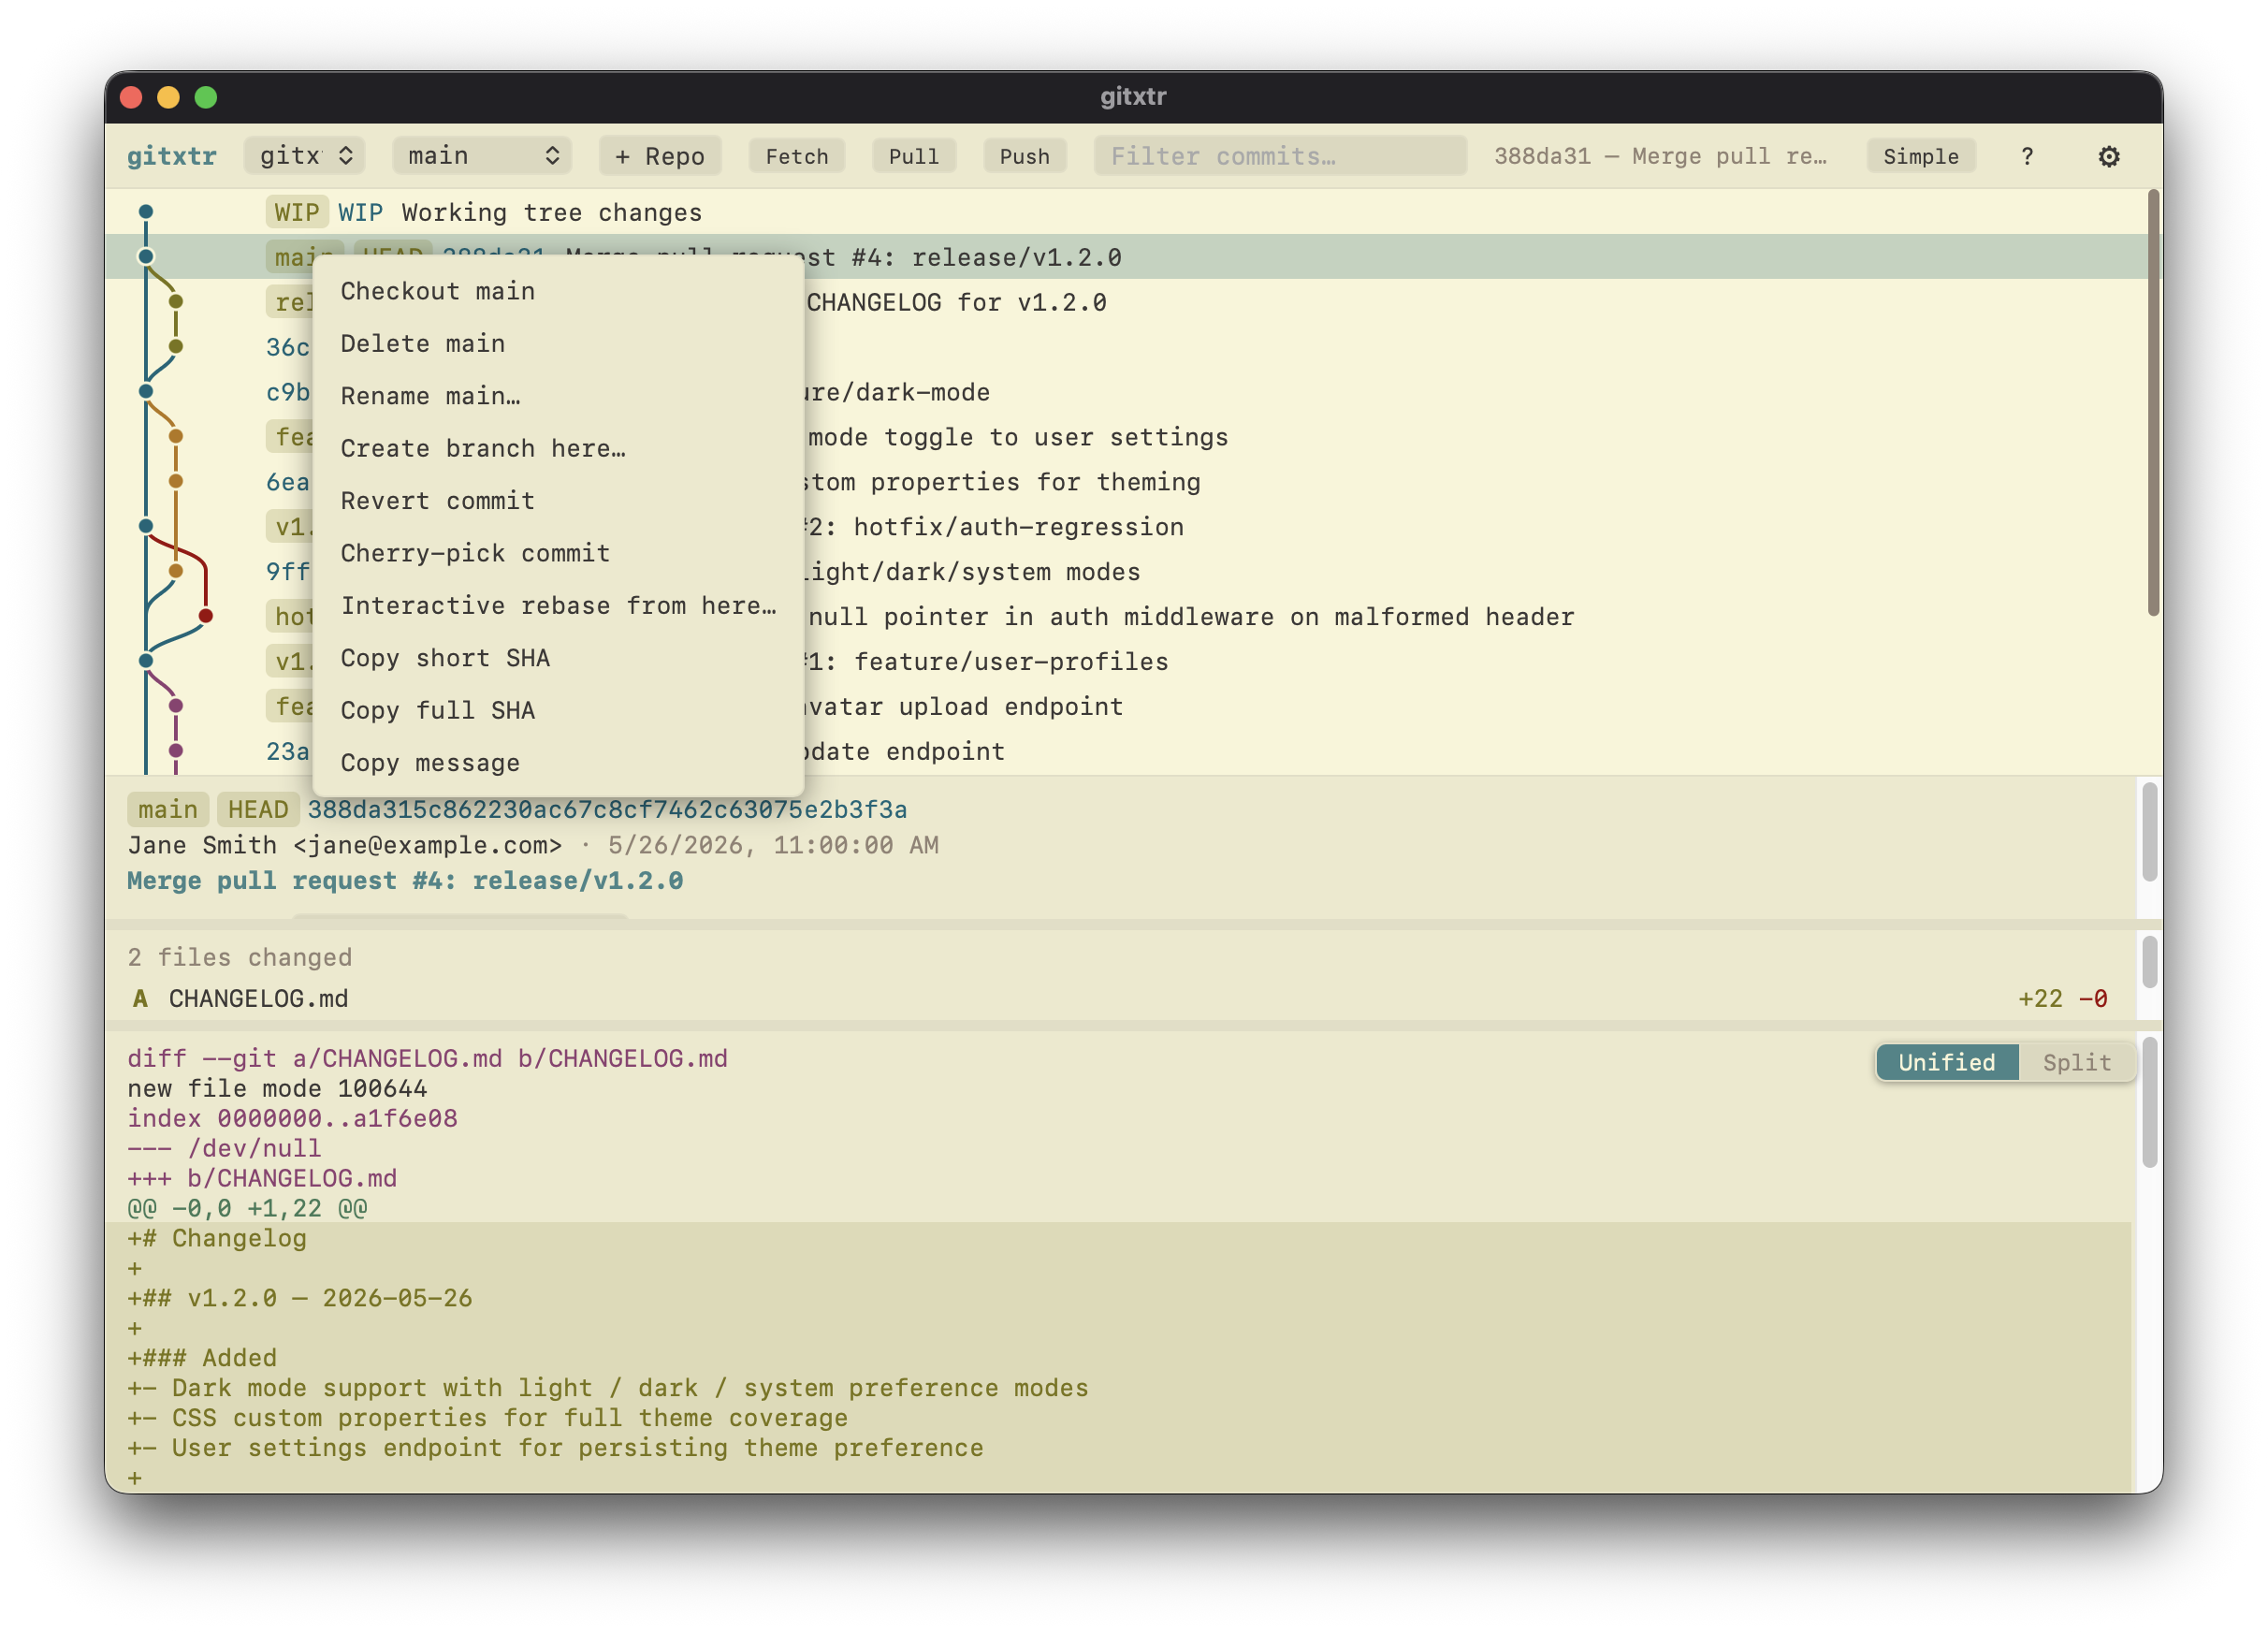Viewport: 2268px width, 1632px height.
Task: Toggle the Simple view mode button
Action: coord(1920,156)
